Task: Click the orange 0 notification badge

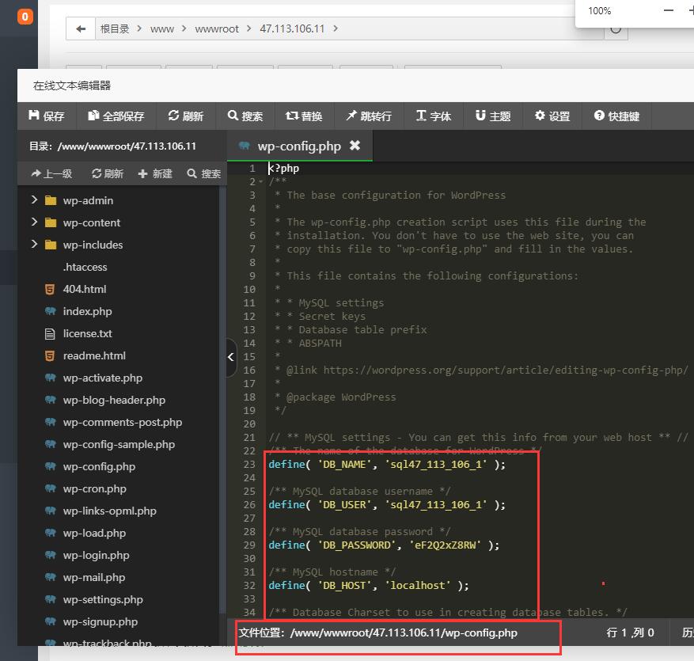Action: [x=25, y=17]
